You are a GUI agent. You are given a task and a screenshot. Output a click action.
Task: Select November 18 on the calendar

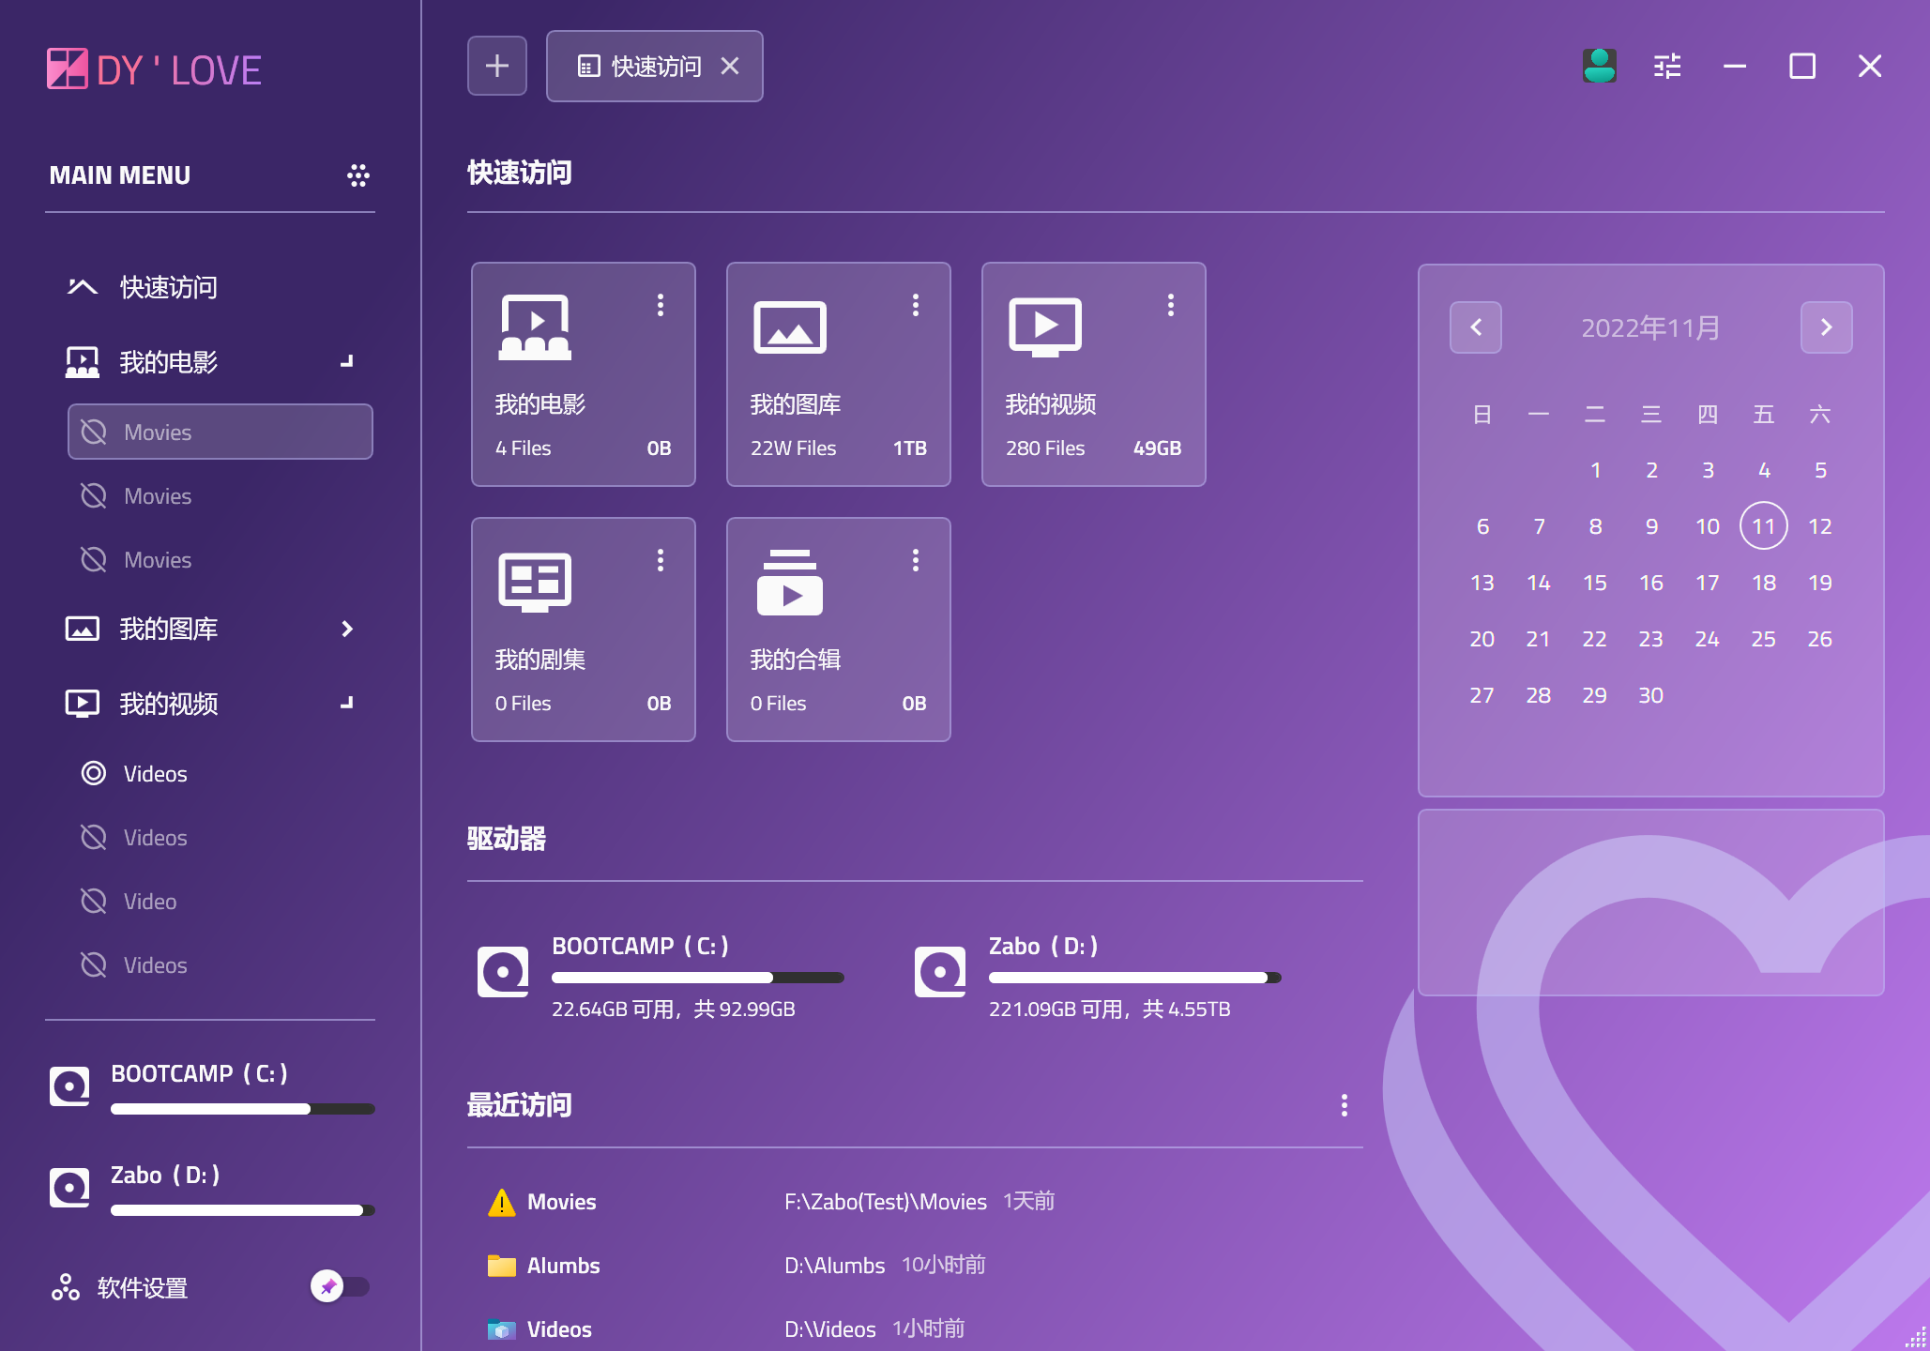click(1763, 583)
